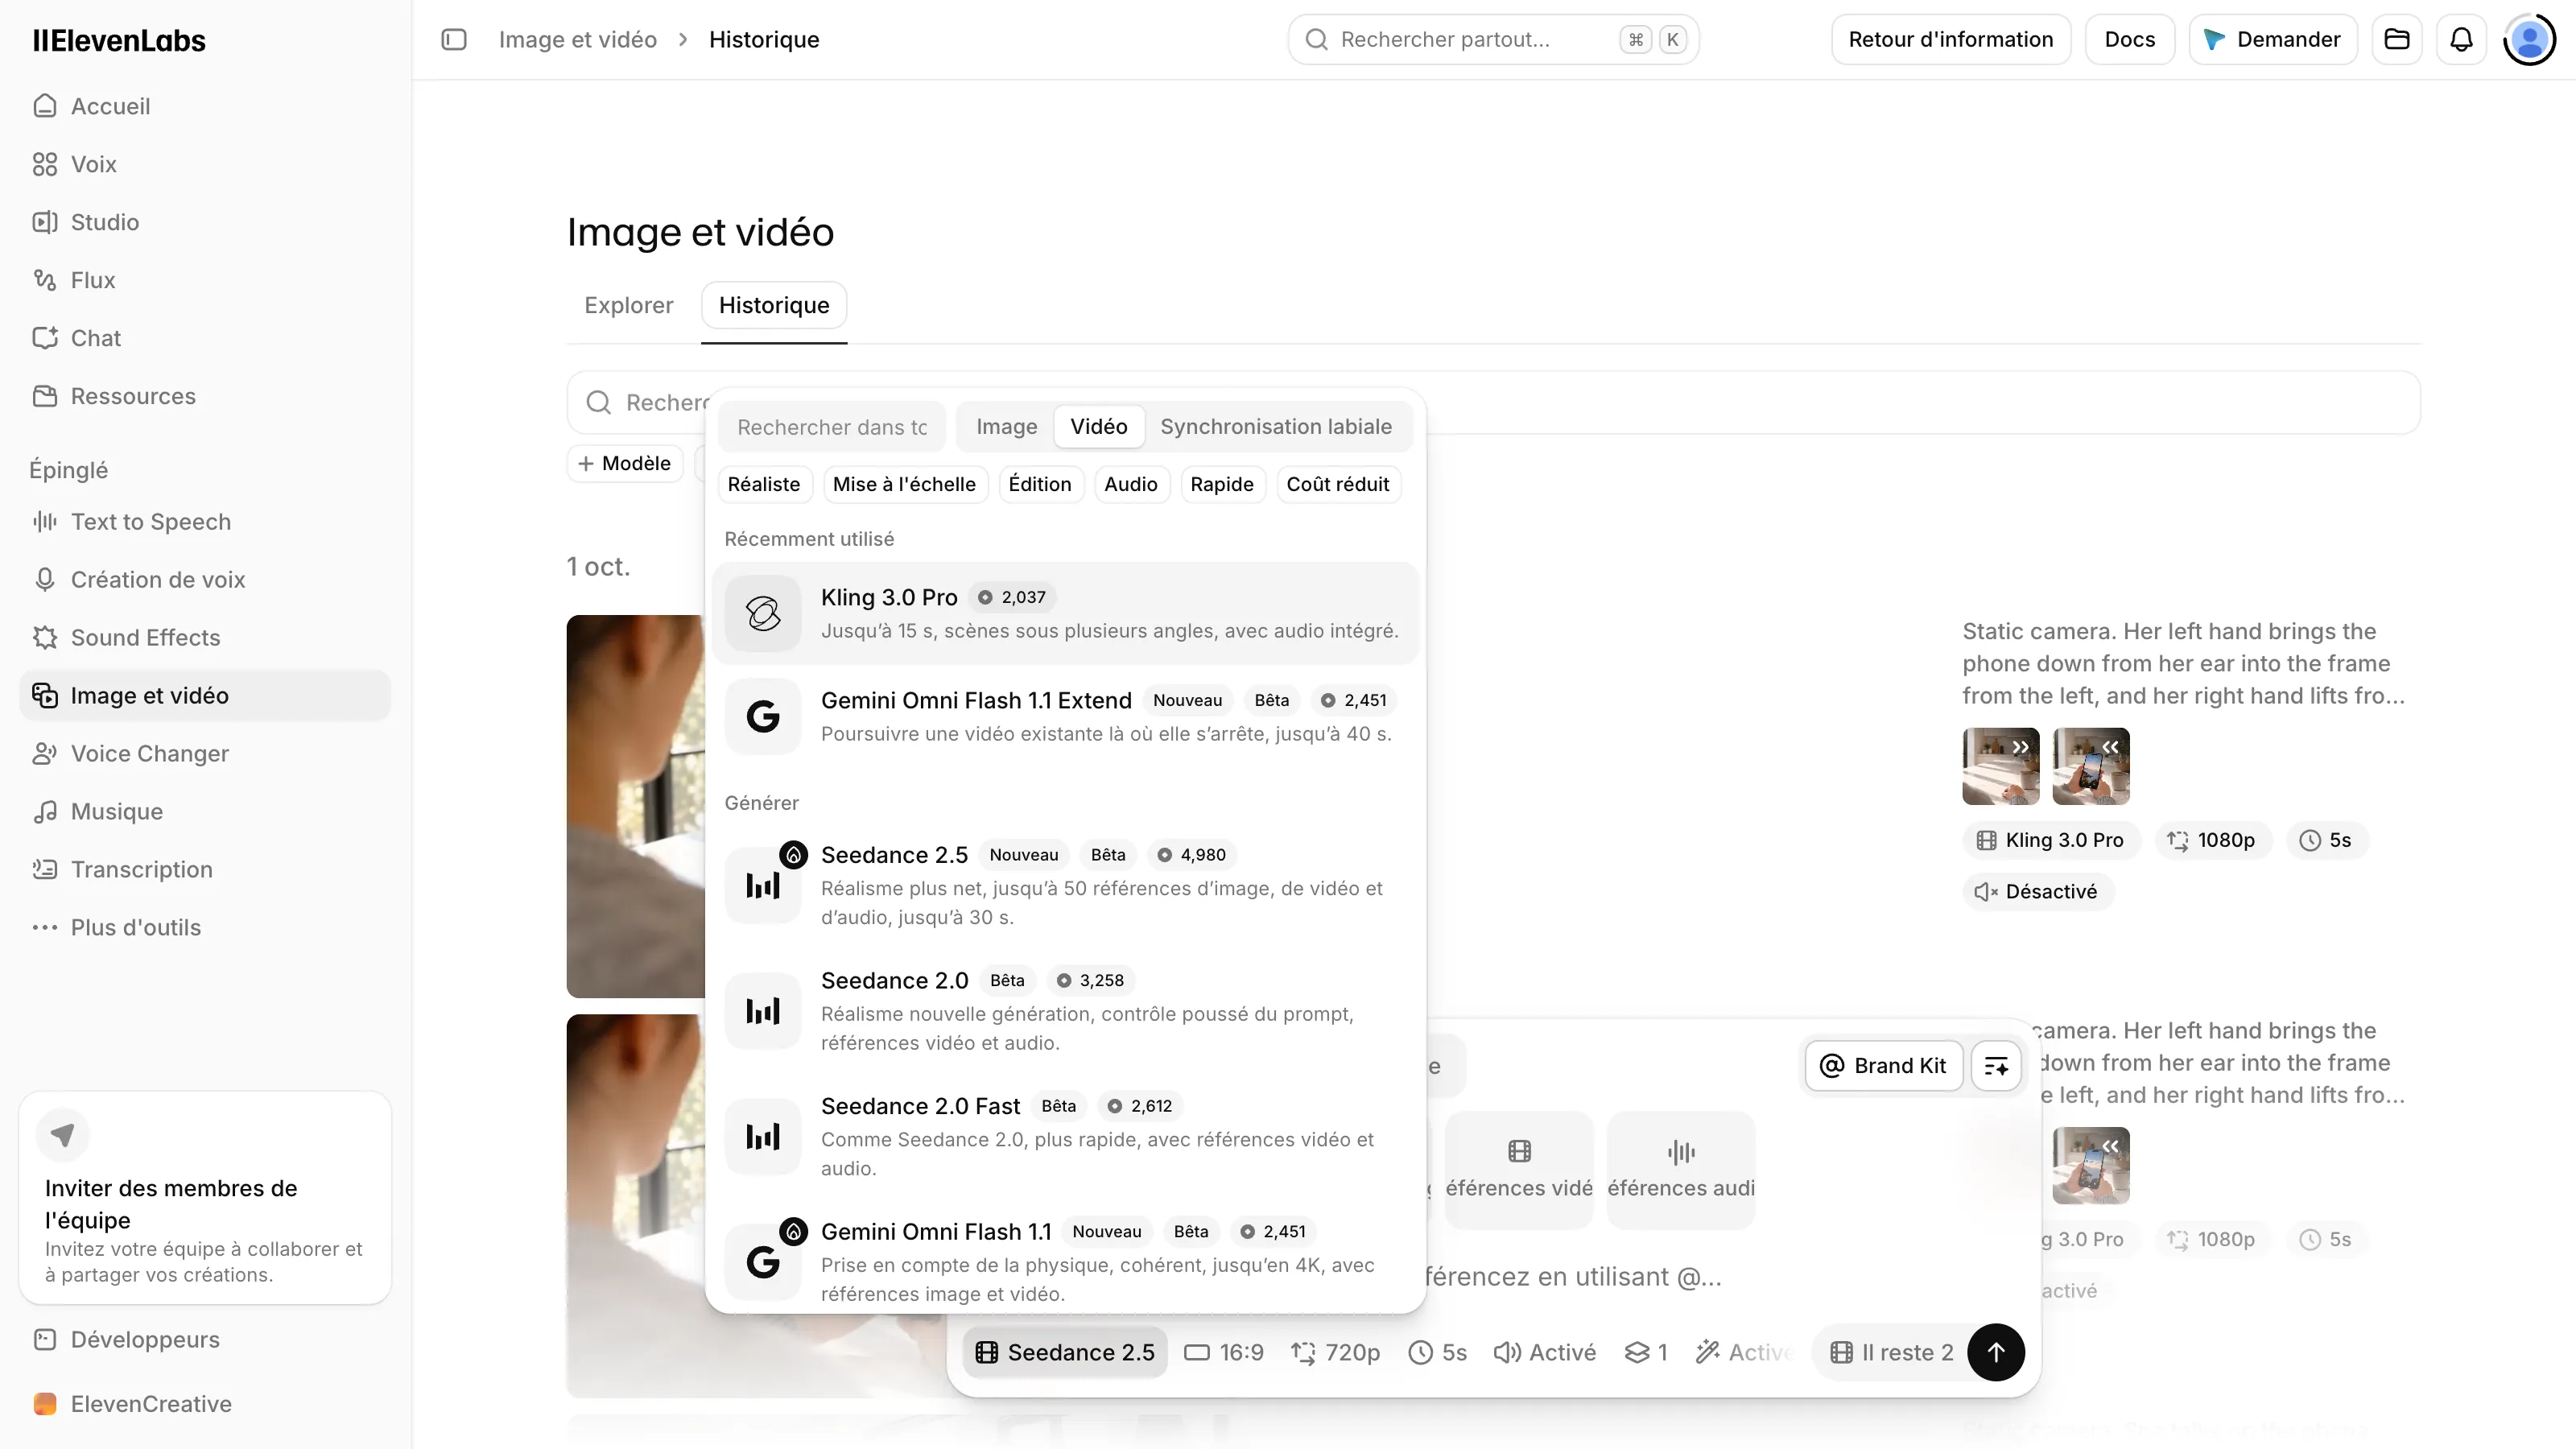
Task: Open Transcription tool
Action: [x=204, y=870]
